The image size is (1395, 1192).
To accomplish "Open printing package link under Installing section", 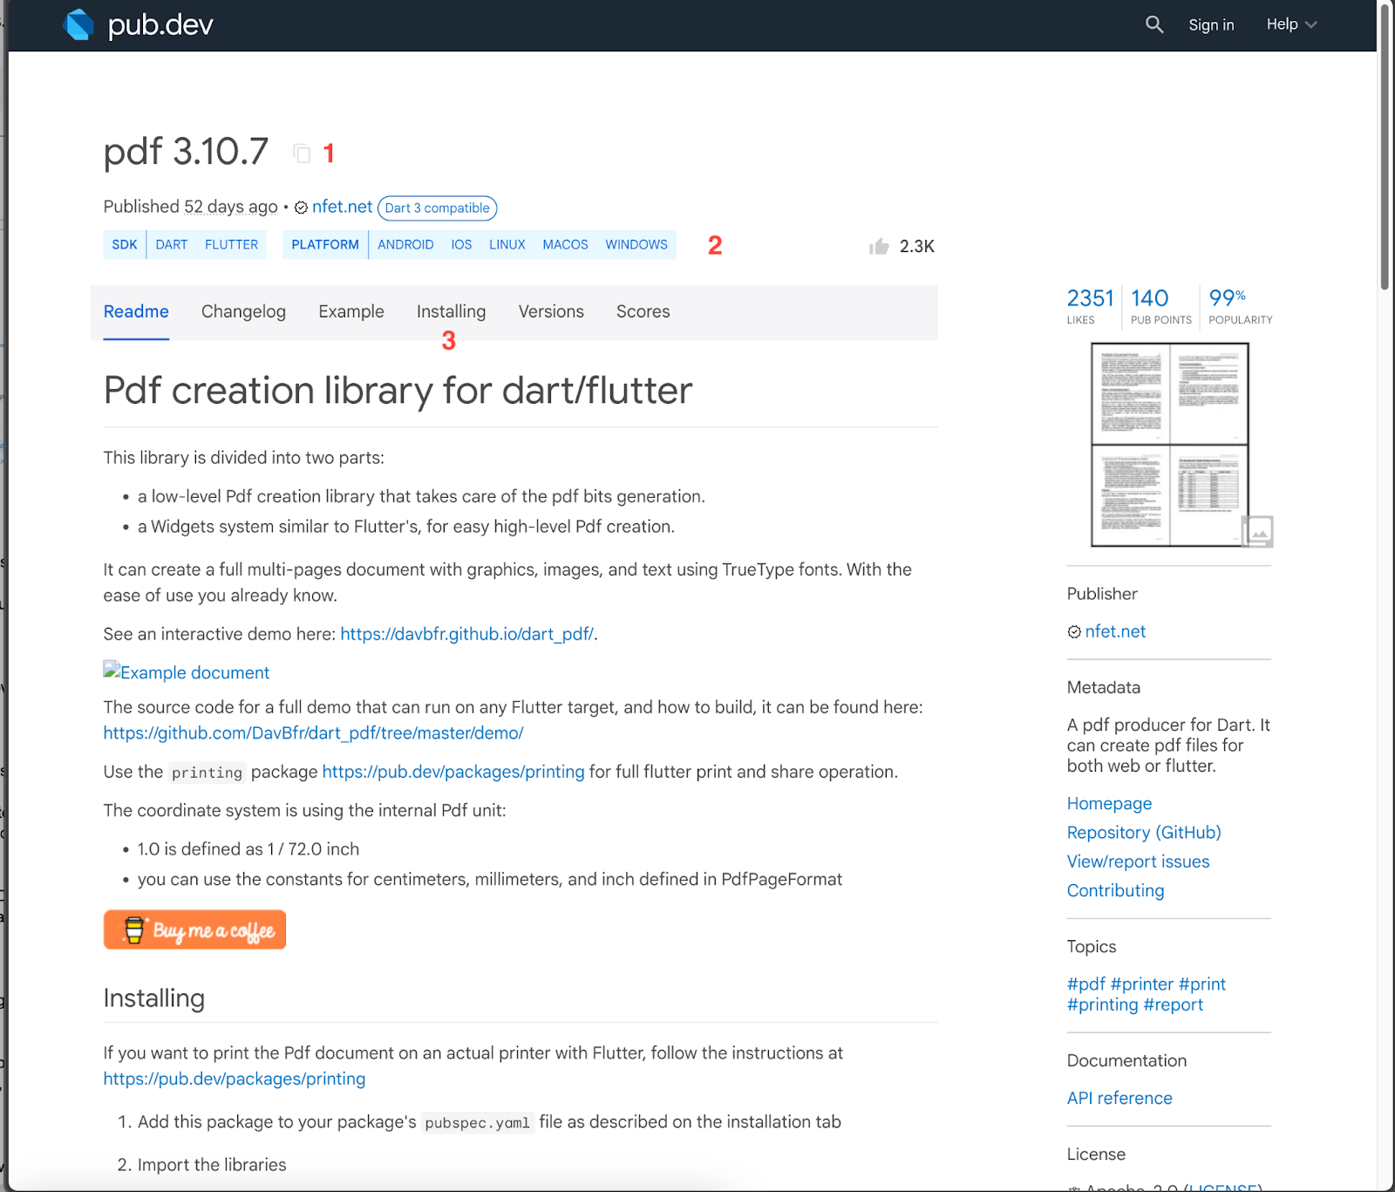I will pos(235,1079).
